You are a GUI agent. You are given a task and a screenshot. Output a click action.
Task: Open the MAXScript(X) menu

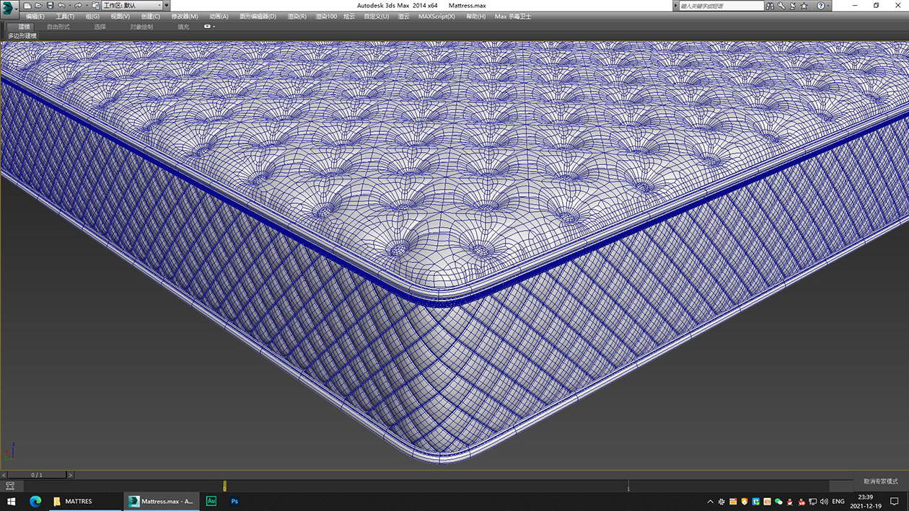436,17
